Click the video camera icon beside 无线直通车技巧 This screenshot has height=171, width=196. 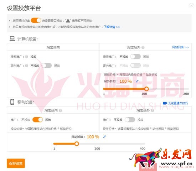tap(165, 103)
